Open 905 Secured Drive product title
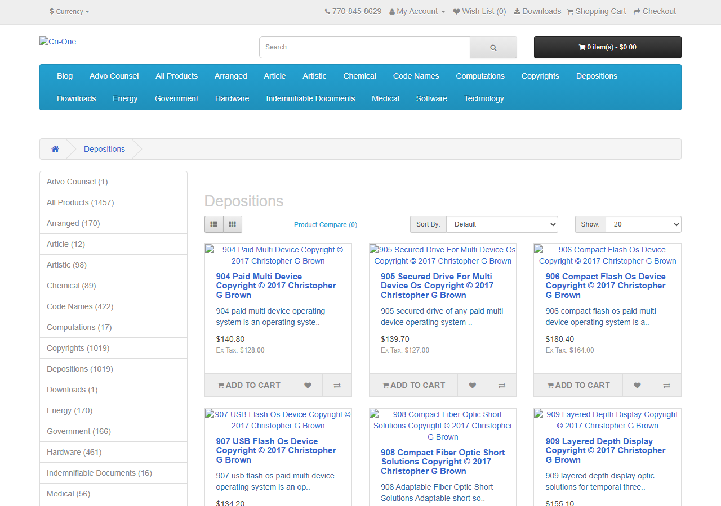Image resolution: width=721 pixels, height=506 pixels. (x=437, y=286)
